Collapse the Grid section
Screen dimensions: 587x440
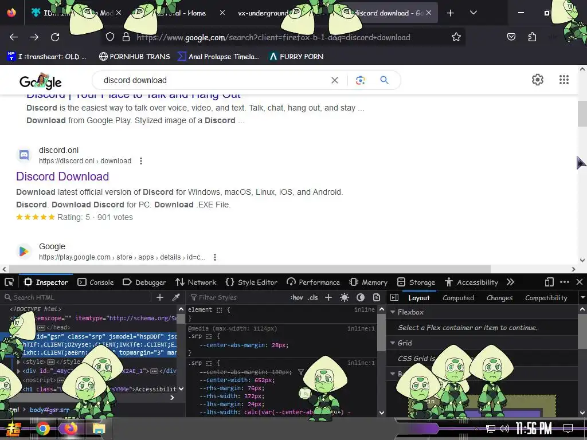393,343
